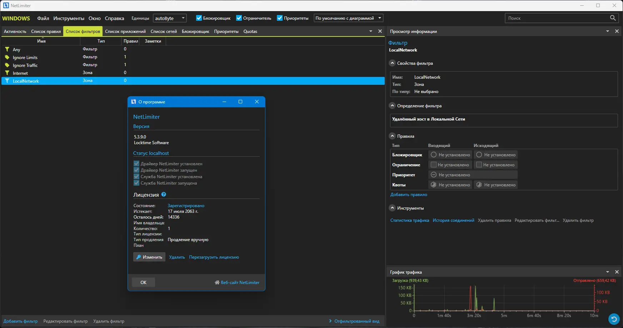The height and width of the screenshot is (328, 623).
Task: Click the license help question mark icon
Action: (x=164, y=195)
